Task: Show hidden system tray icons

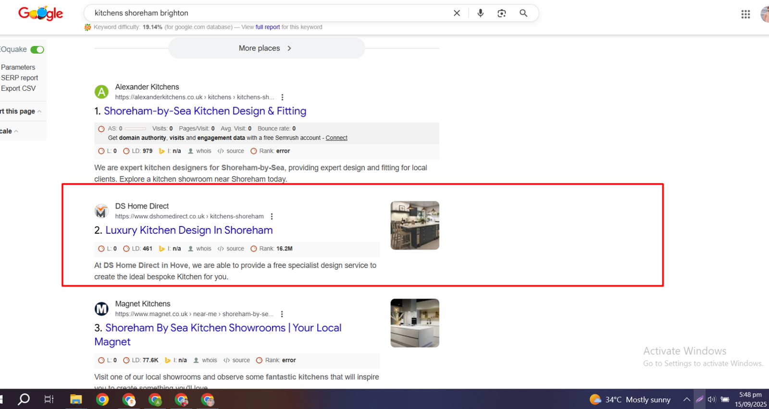Action: coord(686,399)
